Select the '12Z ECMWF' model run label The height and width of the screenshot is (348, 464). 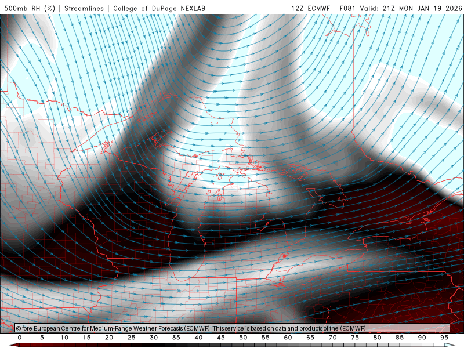pos(310,8)
